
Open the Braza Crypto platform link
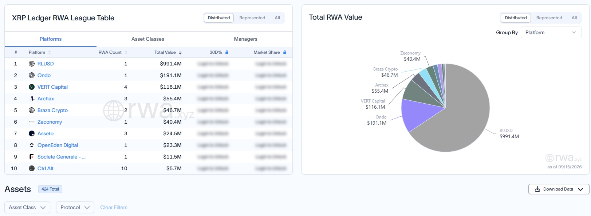coord(52,110)
